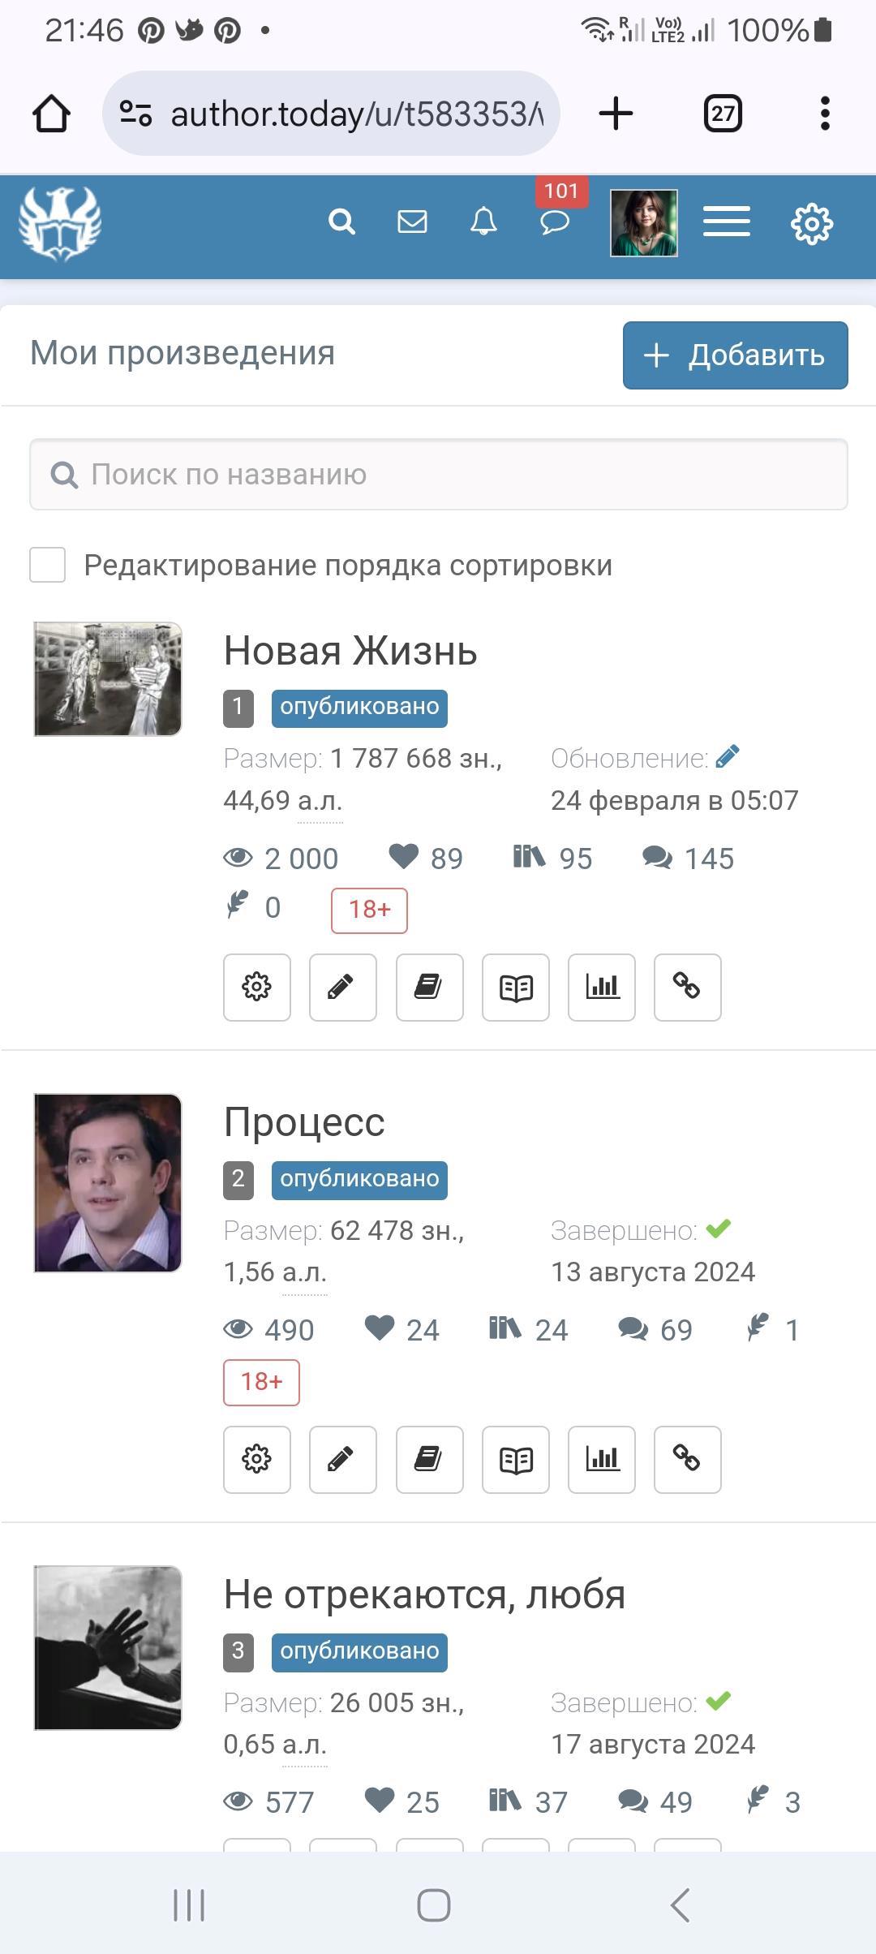The width and height of the screenshot is (876, 1954).
Task: Click the user avatar in header
Action: point(644,223)
